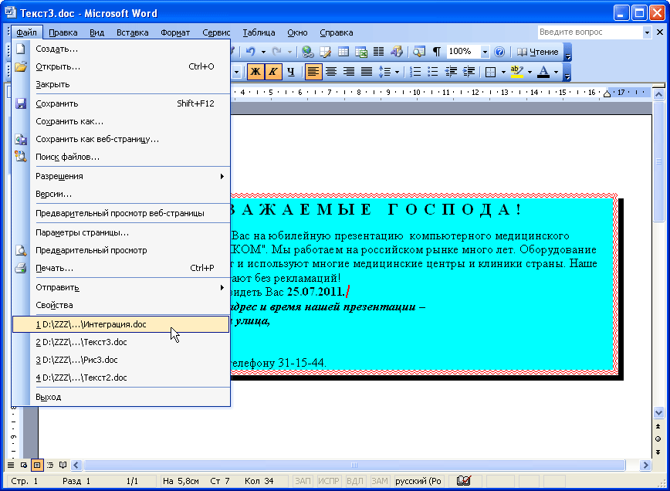The height and width of the screenshot is (491, 670).
Task: Click the Document Map icon
Action: 419,52
